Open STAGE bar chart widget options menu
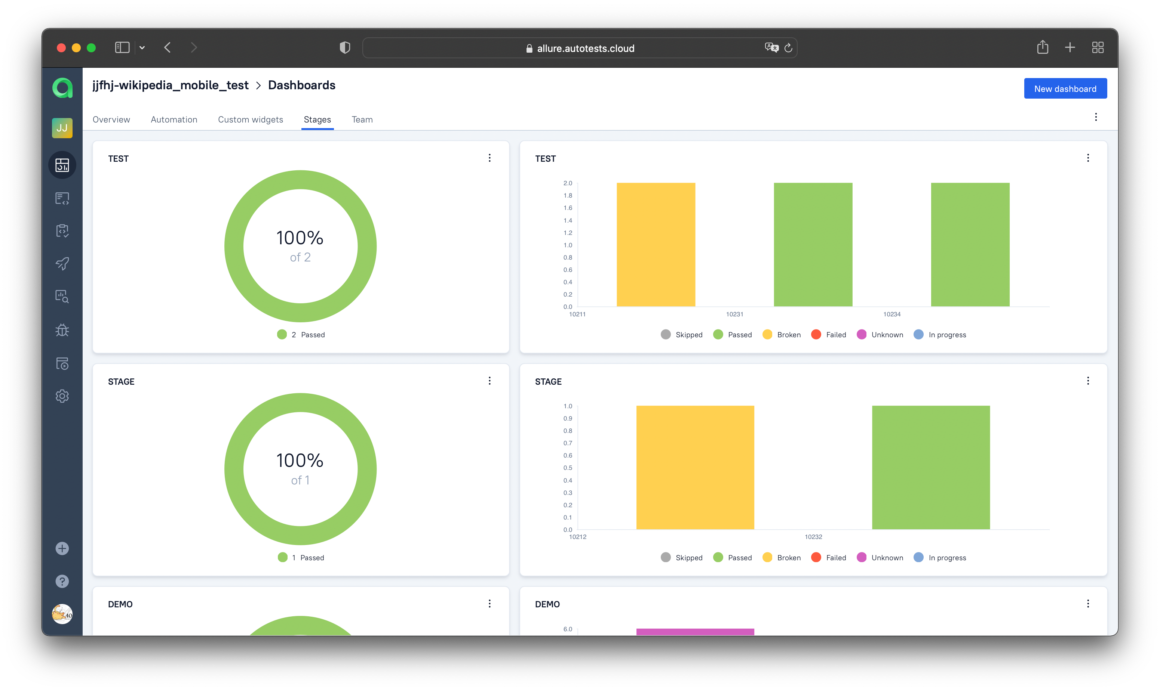Screen dimensions: 1160x691 point(1088,381)
